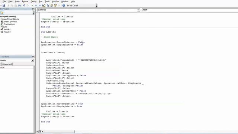
Task: Select the Modules folder
Action: point(4,27)
